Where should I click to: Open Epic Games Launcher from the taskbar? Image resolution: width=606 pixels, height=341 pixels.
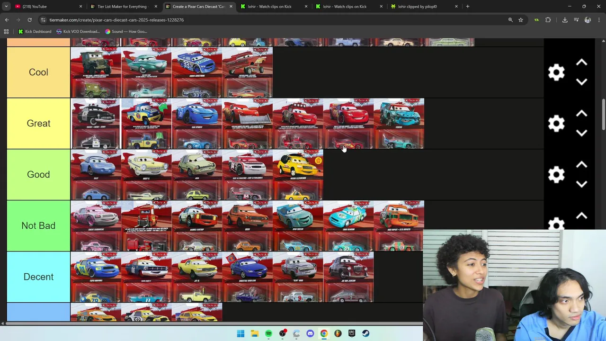click(x=352, y=333)
